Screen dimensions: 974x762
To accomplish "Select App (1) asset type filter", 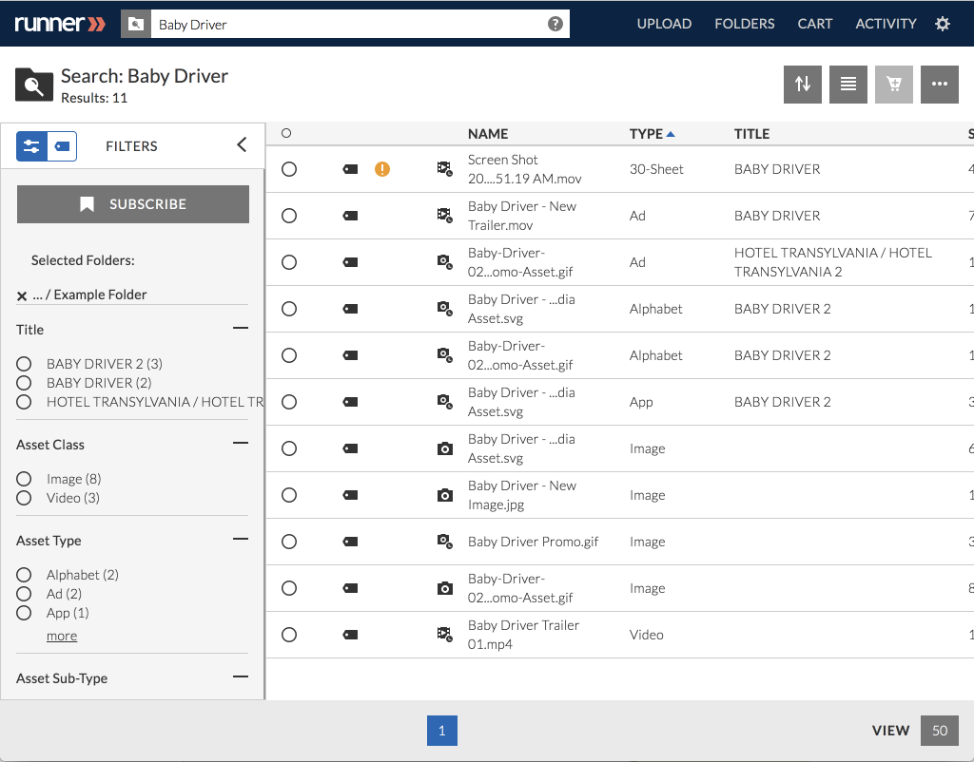I will click(24, 613).
